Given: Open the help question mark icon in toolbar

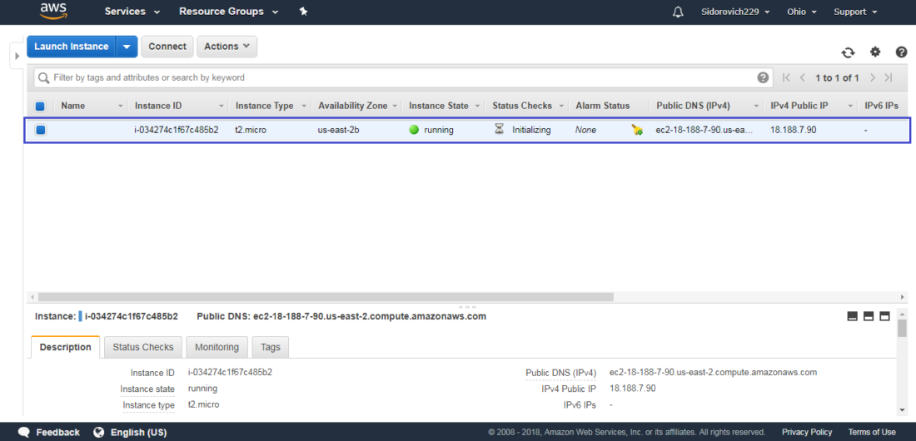Looking at the screenshot, I should (901, 52).
